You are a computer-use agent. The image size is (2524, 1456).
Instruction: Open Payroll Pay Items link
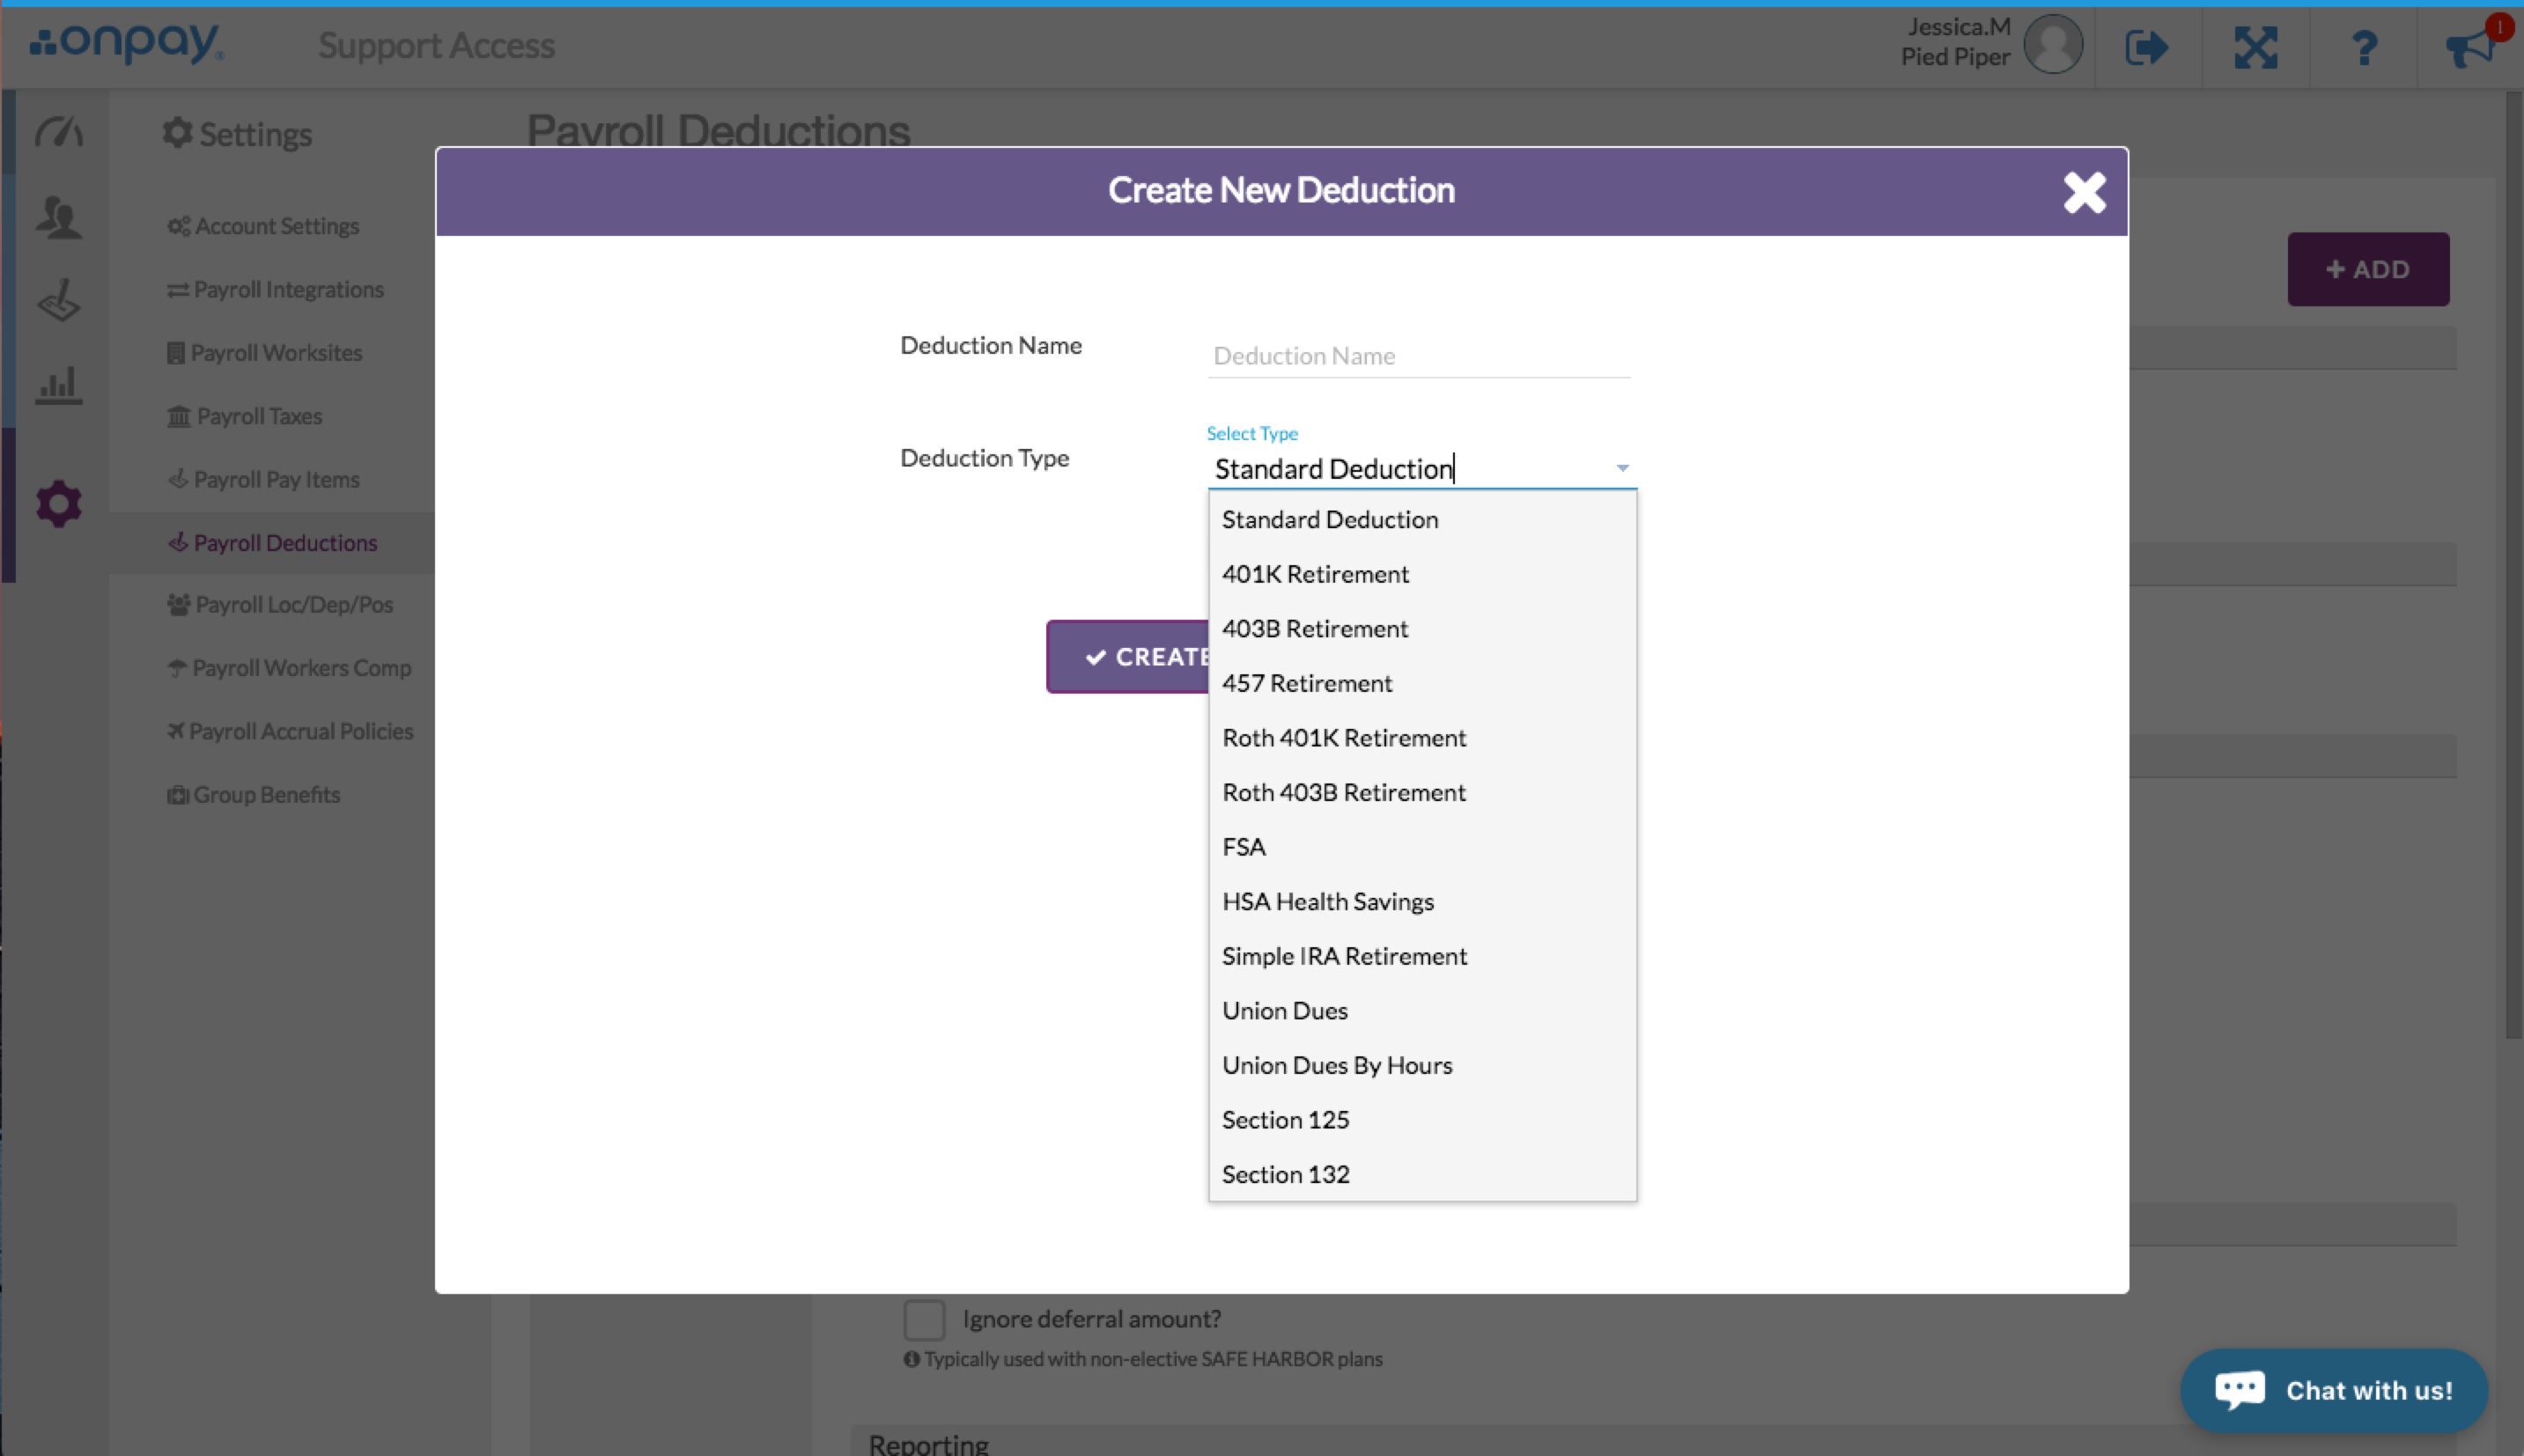pos(263,480)
